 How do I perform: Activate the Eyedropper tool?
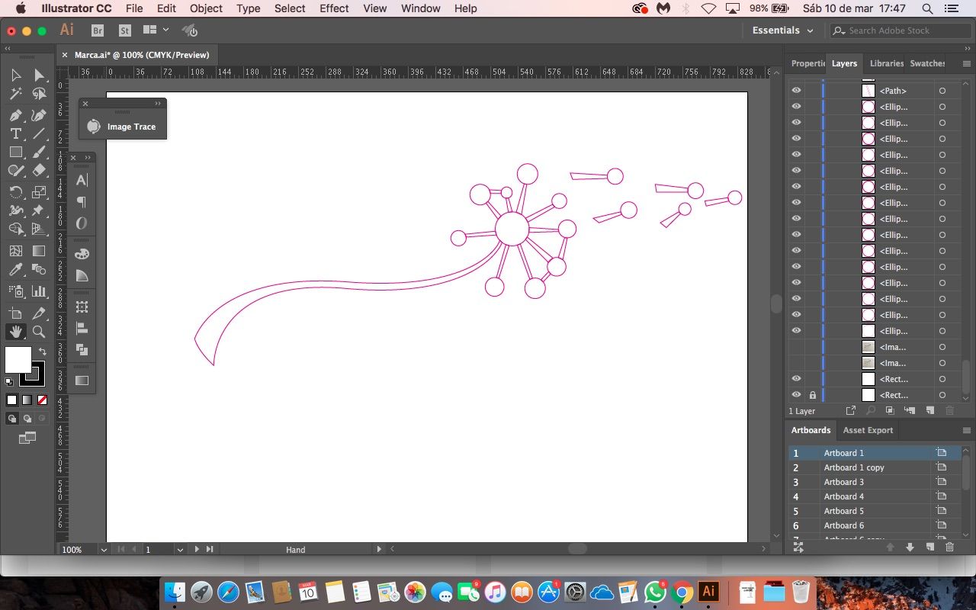point(15,269)
